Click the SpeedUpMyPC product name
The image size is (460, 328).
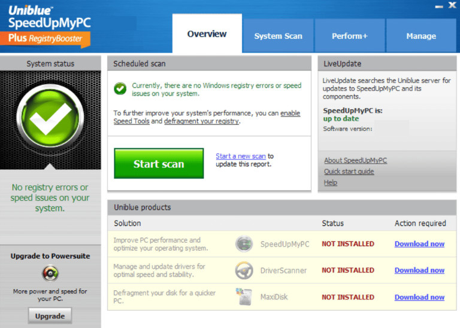pos(285,244)
